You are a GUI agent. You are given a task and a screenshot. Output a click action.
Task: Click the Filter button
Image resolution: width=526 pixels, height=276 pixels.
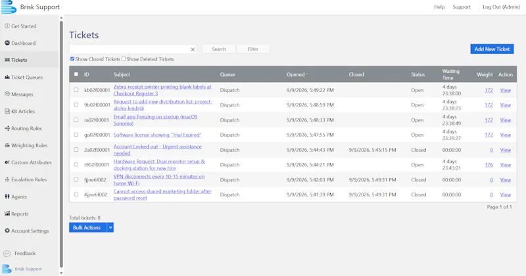[253, 49]
